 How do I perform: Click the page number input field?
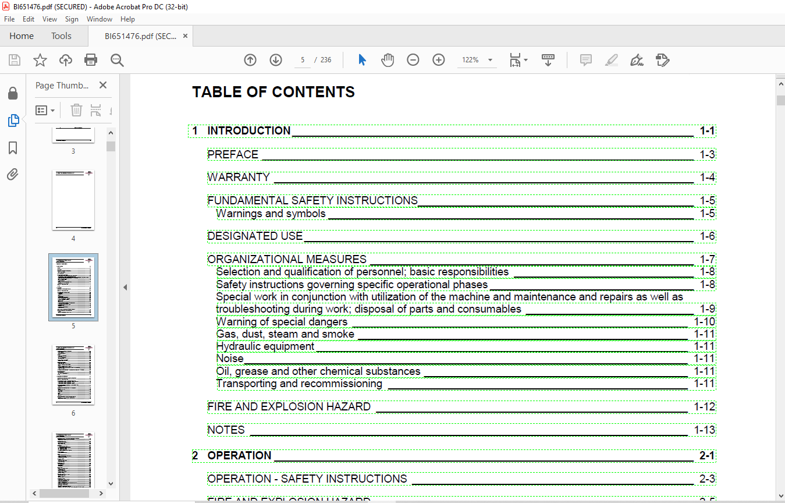tap(303, 60)
